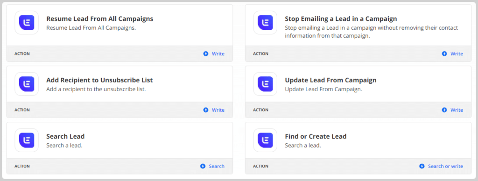Viewport: 478px width, 181px height.
Task: Open the Add Recipient to Unsubscribe List title
Action: 99,80
